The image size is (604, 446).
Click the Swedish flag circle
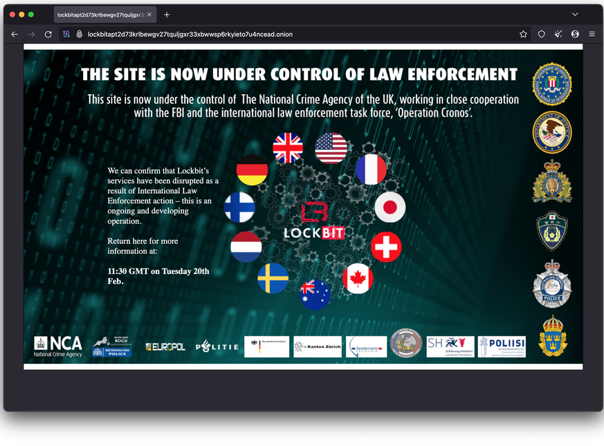[x=273, y=279]
